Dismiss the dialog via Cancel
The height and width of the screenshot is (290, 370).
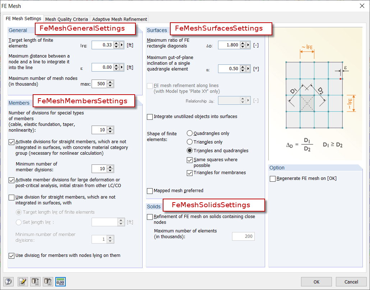point(351,282)
